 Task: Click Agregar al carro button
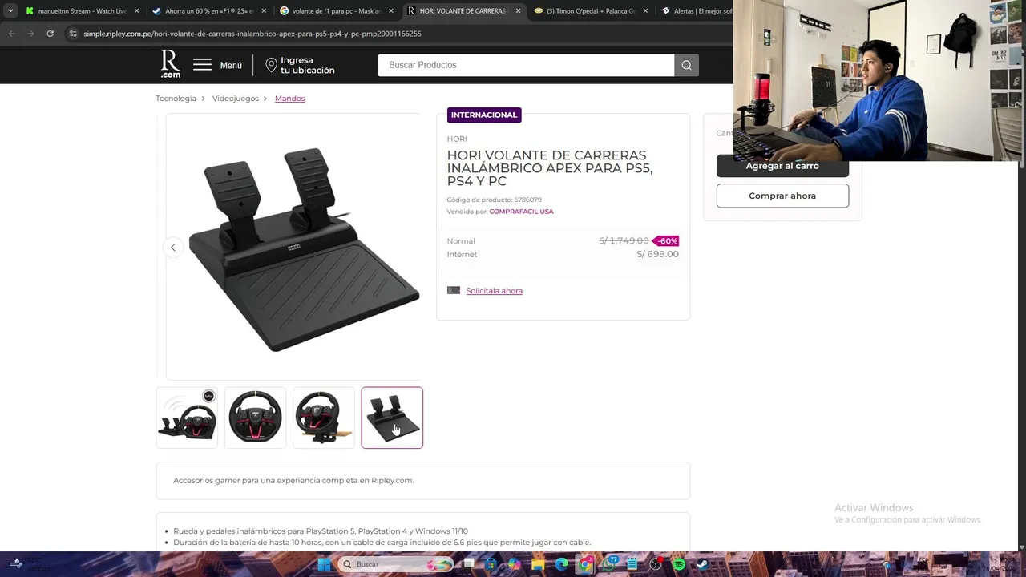pos(782,166)
